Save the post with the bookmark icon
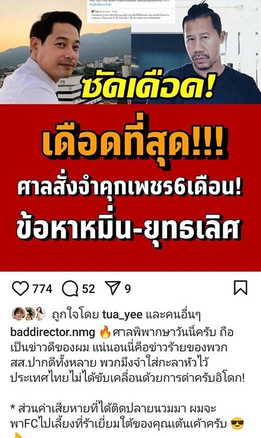Viewport: 261px width, 438px height. pyautogui.click(x=240, y=288)
